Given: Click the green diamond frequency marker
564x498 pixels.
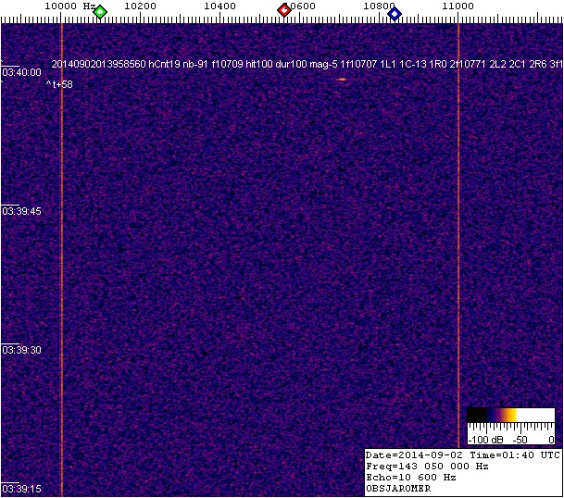Looking at the screenshot, I should coord(100,11).
